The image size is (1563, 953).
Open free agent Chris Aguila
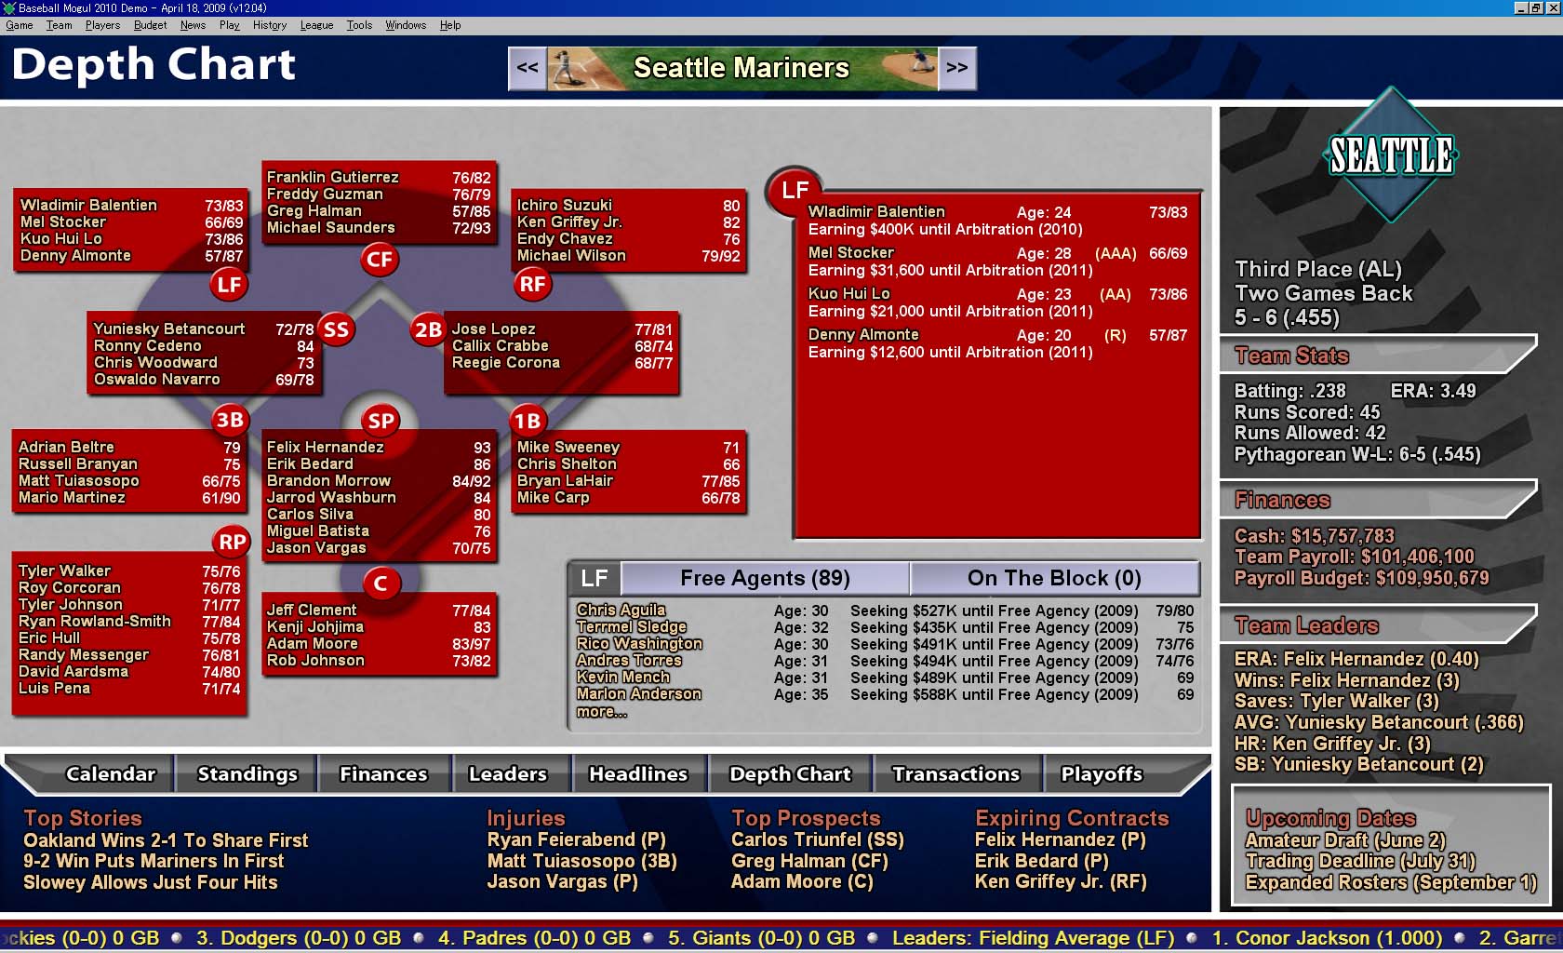click(621, 611)
